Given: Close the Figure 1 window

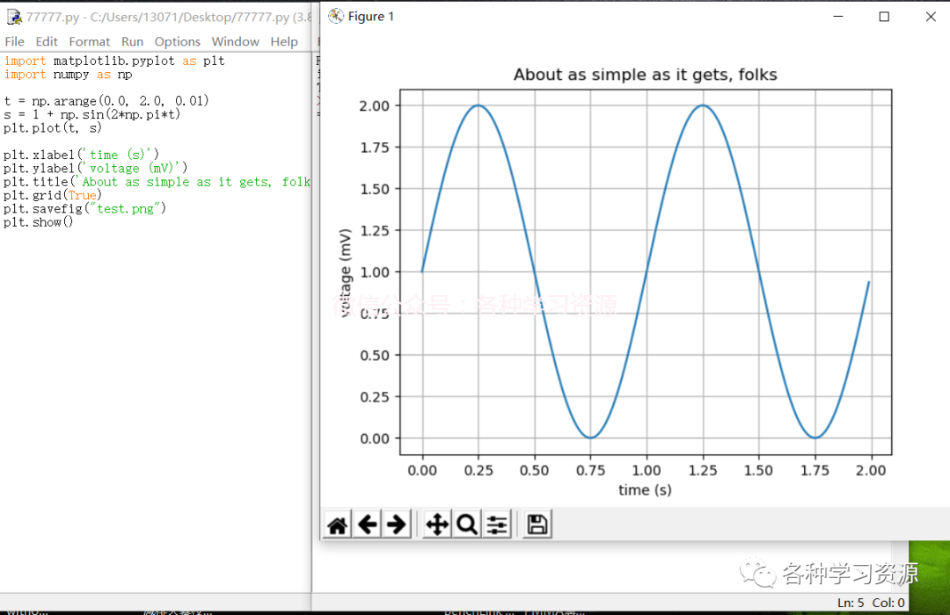Looking at the screenshot, I should point(931,17).
